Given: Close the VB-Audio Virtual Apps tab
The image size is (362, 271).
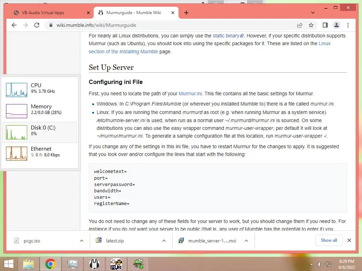Looking at the screenshot, I should [88, 13].
